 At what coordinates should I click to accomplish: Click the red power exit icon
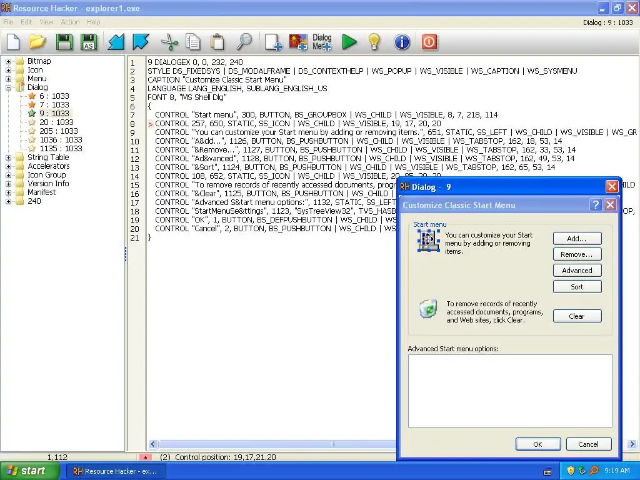point(429,42)
